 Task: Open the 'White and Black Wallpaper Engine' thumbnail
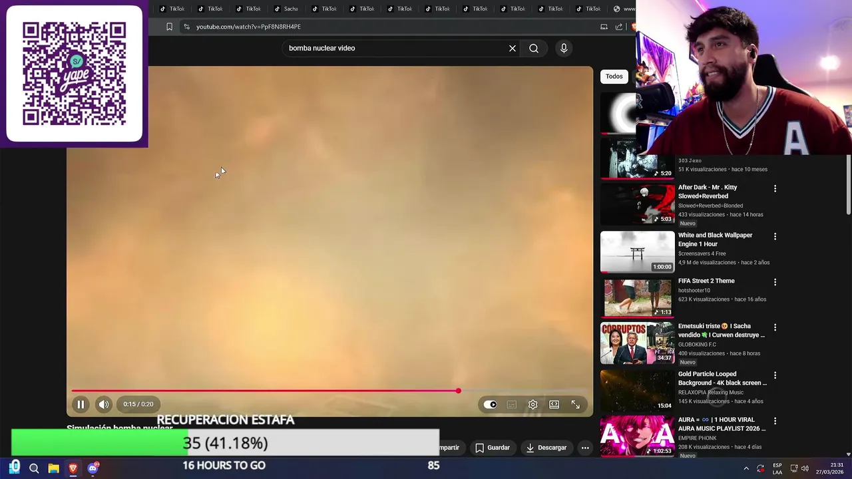(638, 251)
